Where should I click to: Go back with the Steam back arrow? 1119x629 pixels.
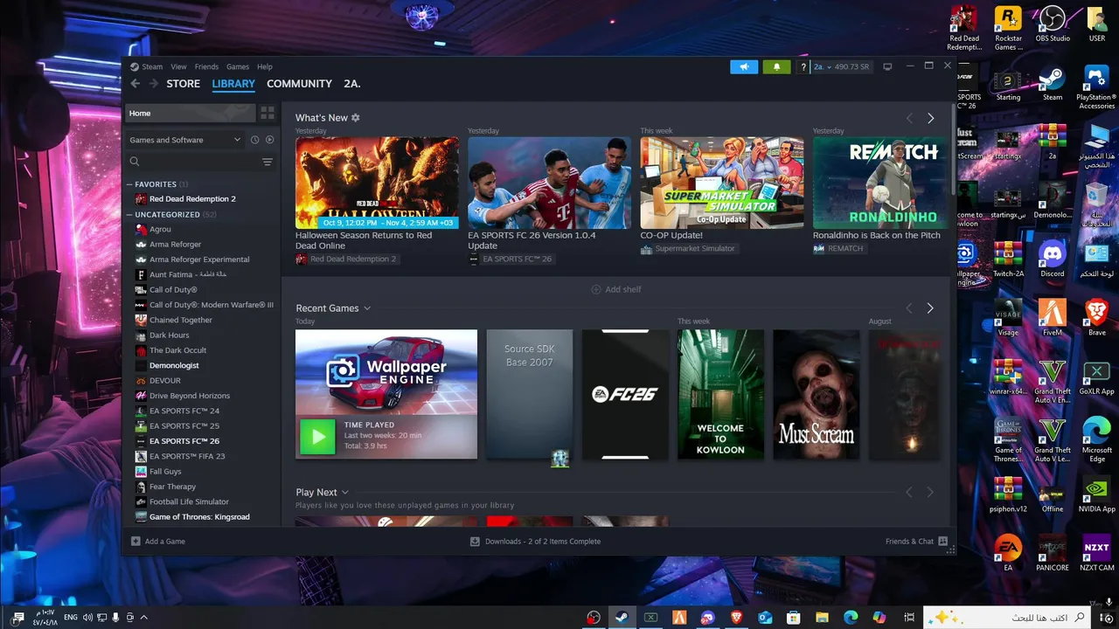136,84
